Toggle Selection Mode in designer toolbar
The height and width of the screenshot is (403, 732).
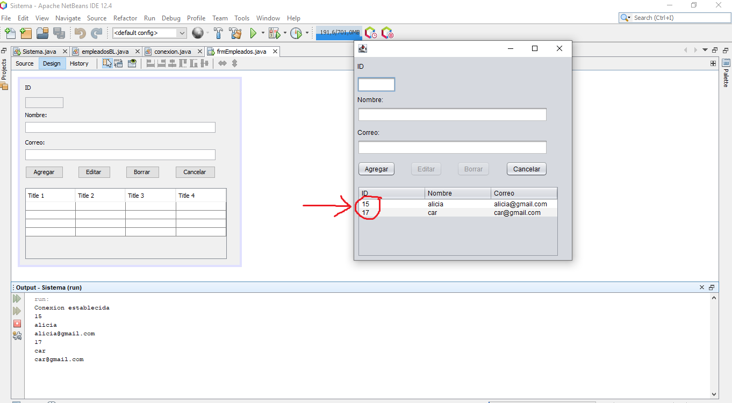pos(107,63)
